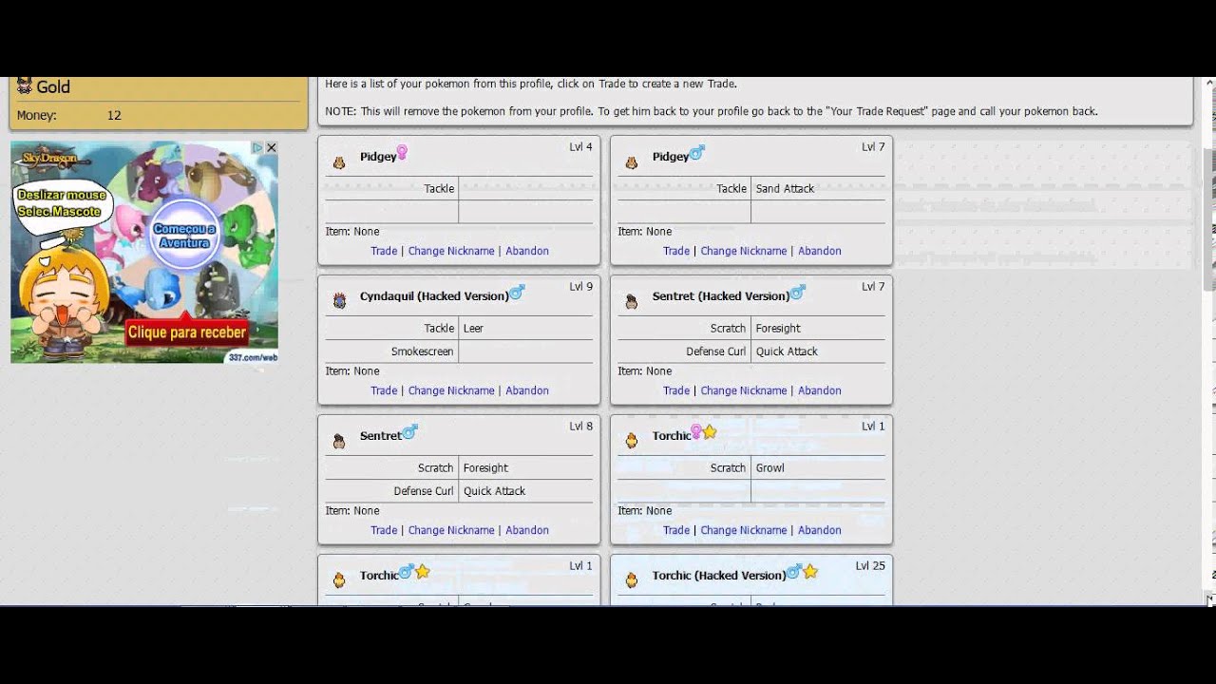The height and width of the screenshot is (684, 1216).
Task: Click the vertical scrollbar thumb
Action: point(1209,219)
